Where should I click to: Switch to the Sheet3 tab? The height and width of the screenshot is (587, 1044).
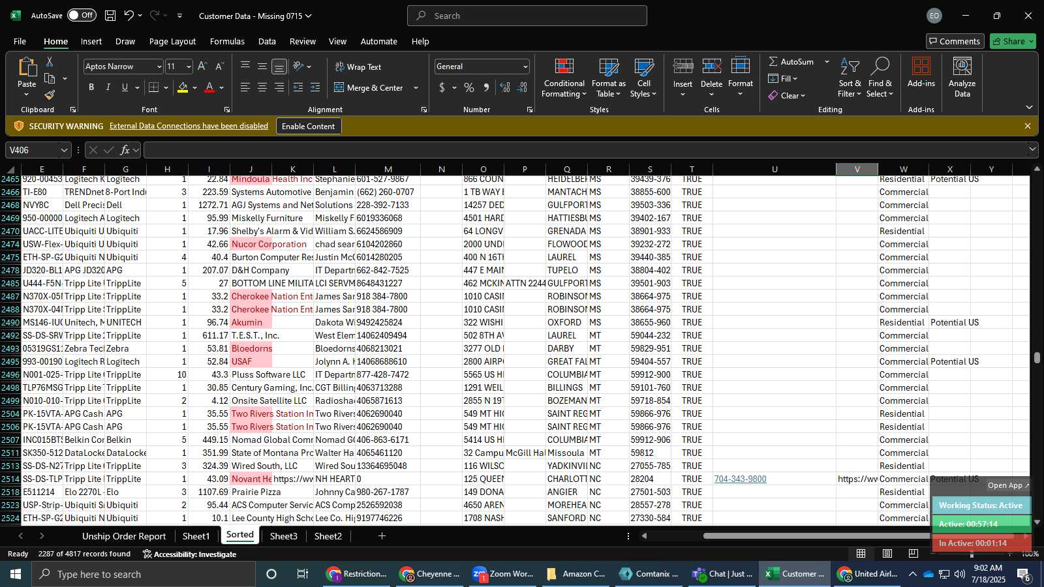coord(283,536)
